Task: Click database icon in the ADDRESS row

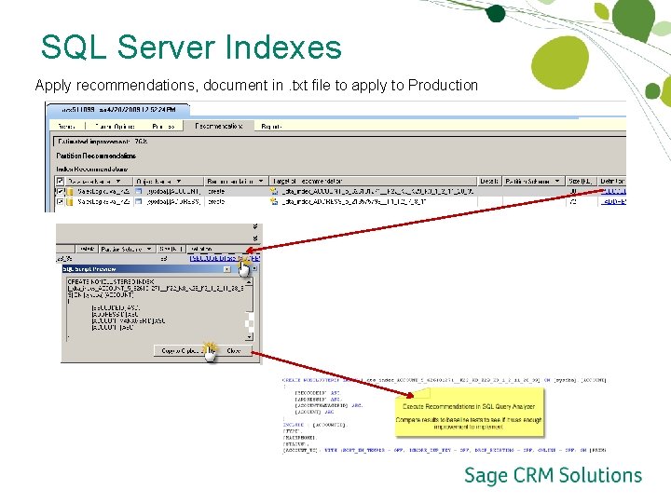Action: click(x=70, y=201)
